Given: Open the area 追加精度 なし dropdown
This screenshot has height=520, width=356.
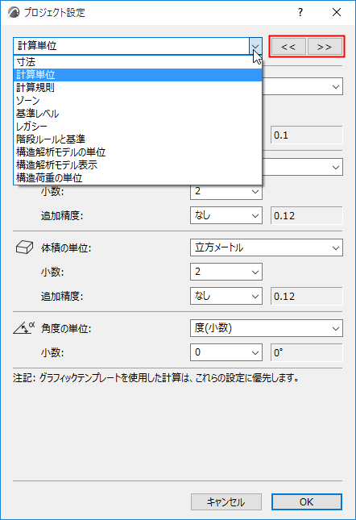Looking at the screenshot, I should [226, 215].
